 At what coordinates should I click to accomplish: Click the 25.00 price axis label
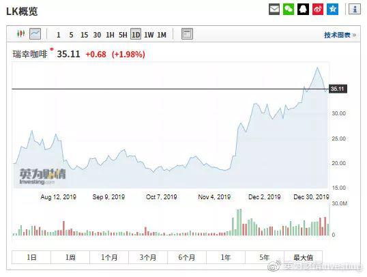338,138
